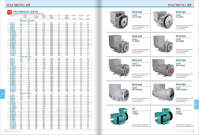The height and width of the screenshot is (135, 199).
Task: Open the DCG-504 alternator photo
Action: click(x=163, y=92)
